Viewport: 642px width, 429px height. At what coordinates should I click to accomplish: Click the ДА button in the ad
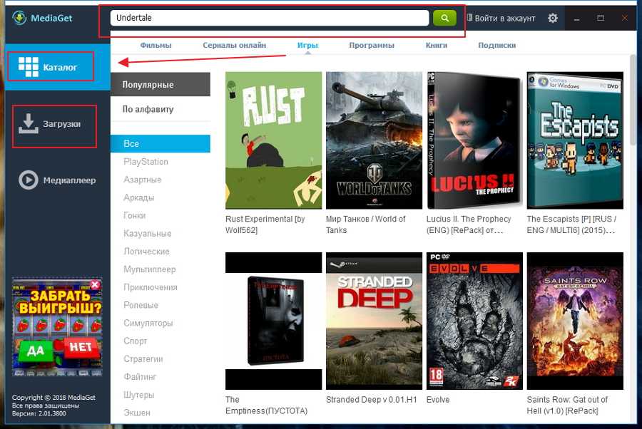coord(36,350)
